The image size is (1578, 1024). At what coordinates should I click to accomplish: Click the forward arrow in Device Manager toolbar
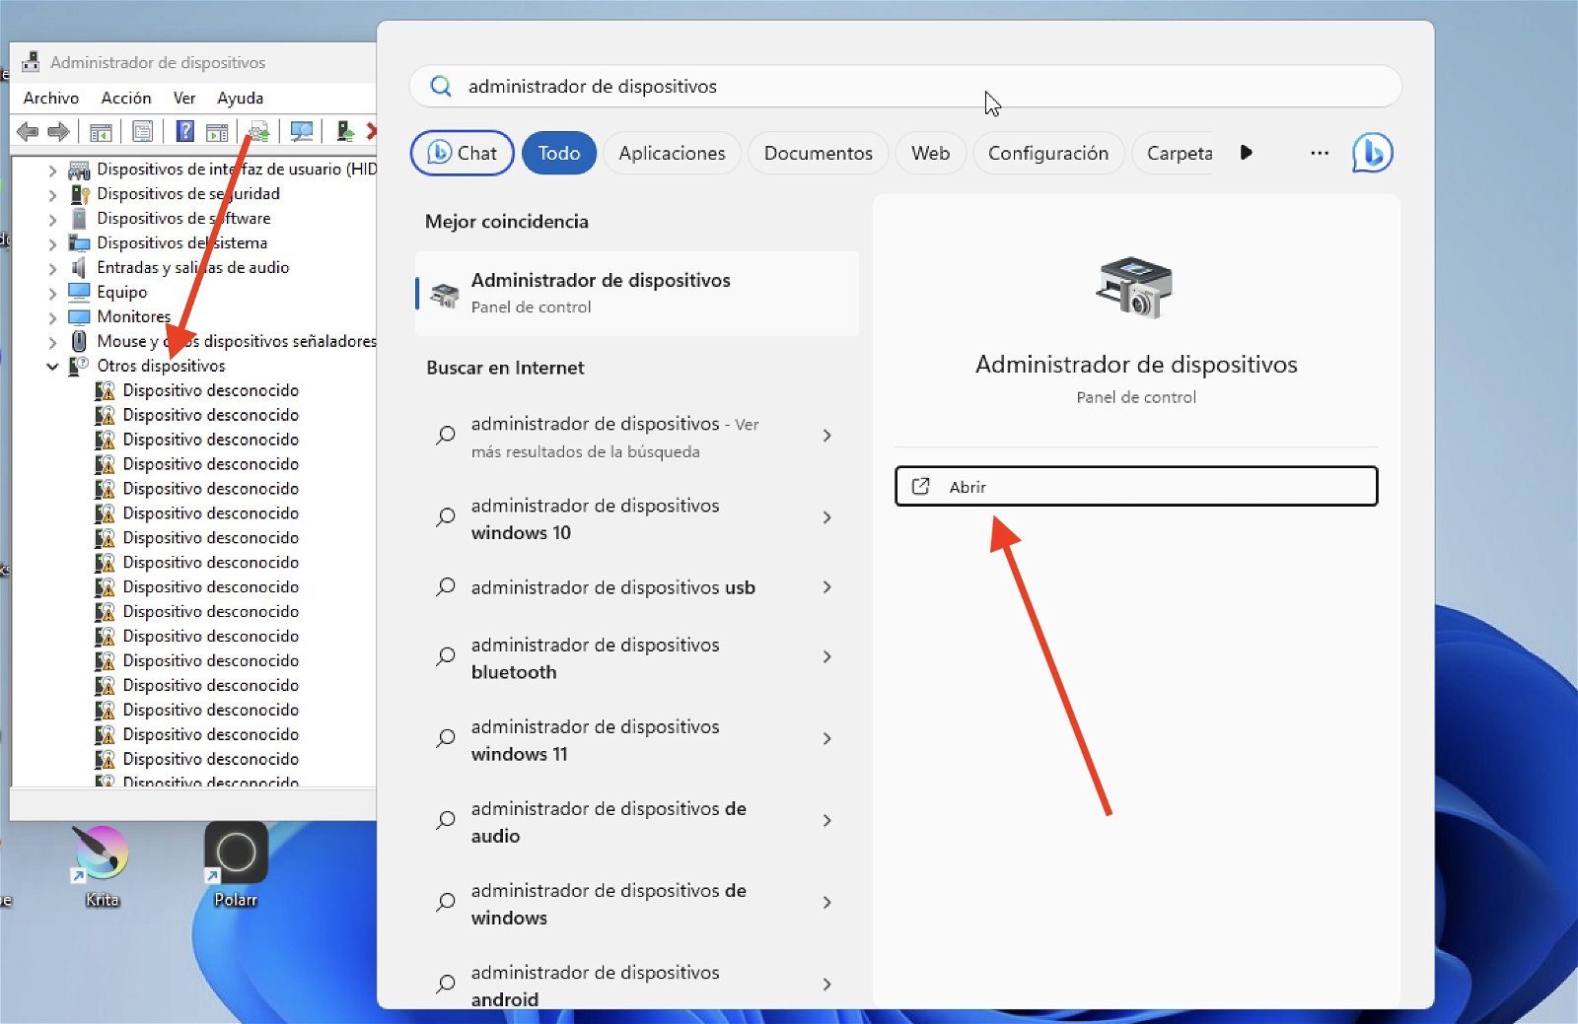(x=58, y=131)
